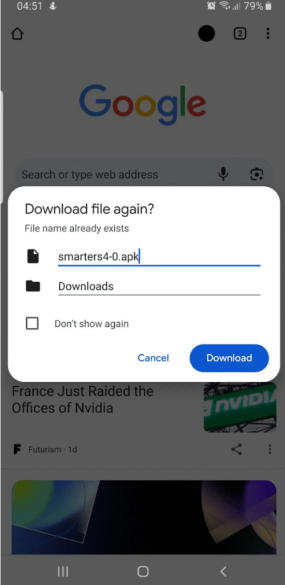The image size is (285, 585).
Task: Open the Nvidia article thumbnail
Action: coord(240,407)
